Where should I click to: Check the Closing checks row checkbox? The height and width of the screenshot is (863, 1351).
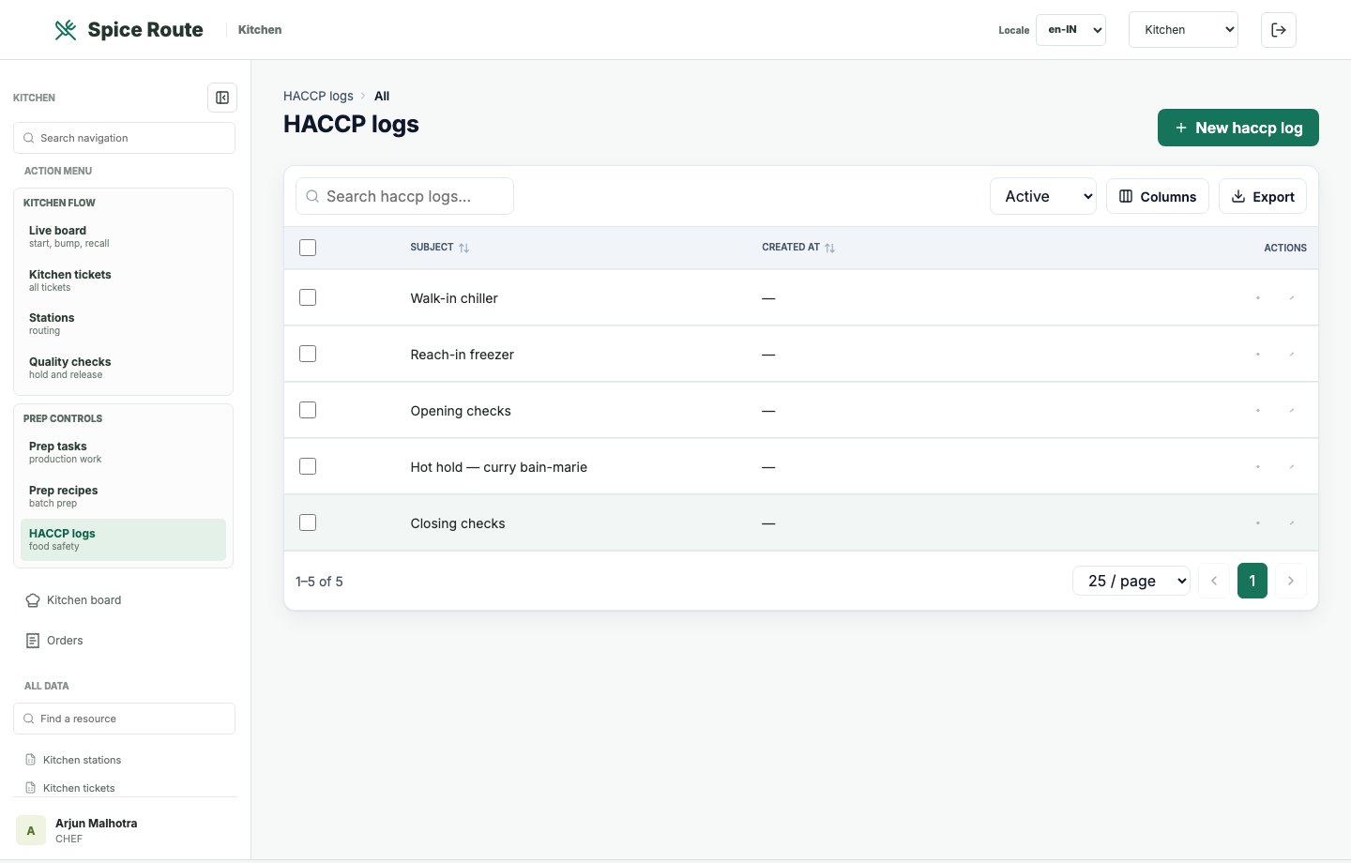[x=308, y=522]
